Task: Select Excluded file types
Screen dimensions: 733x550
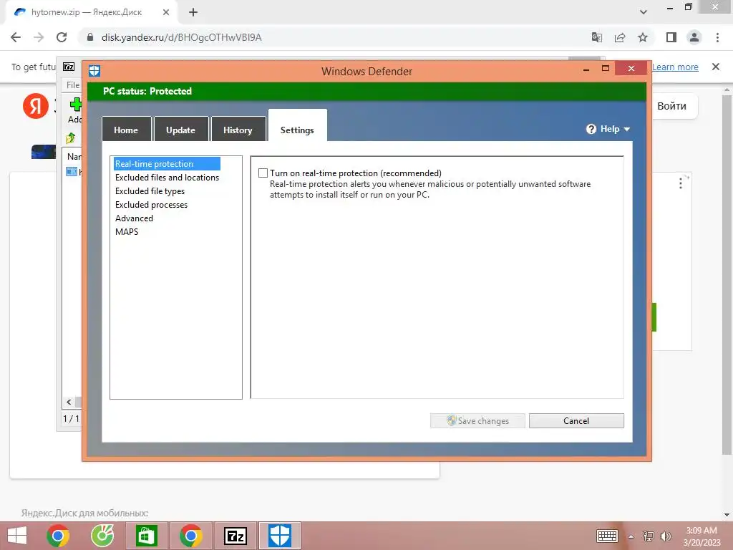Action: (150, 190)
